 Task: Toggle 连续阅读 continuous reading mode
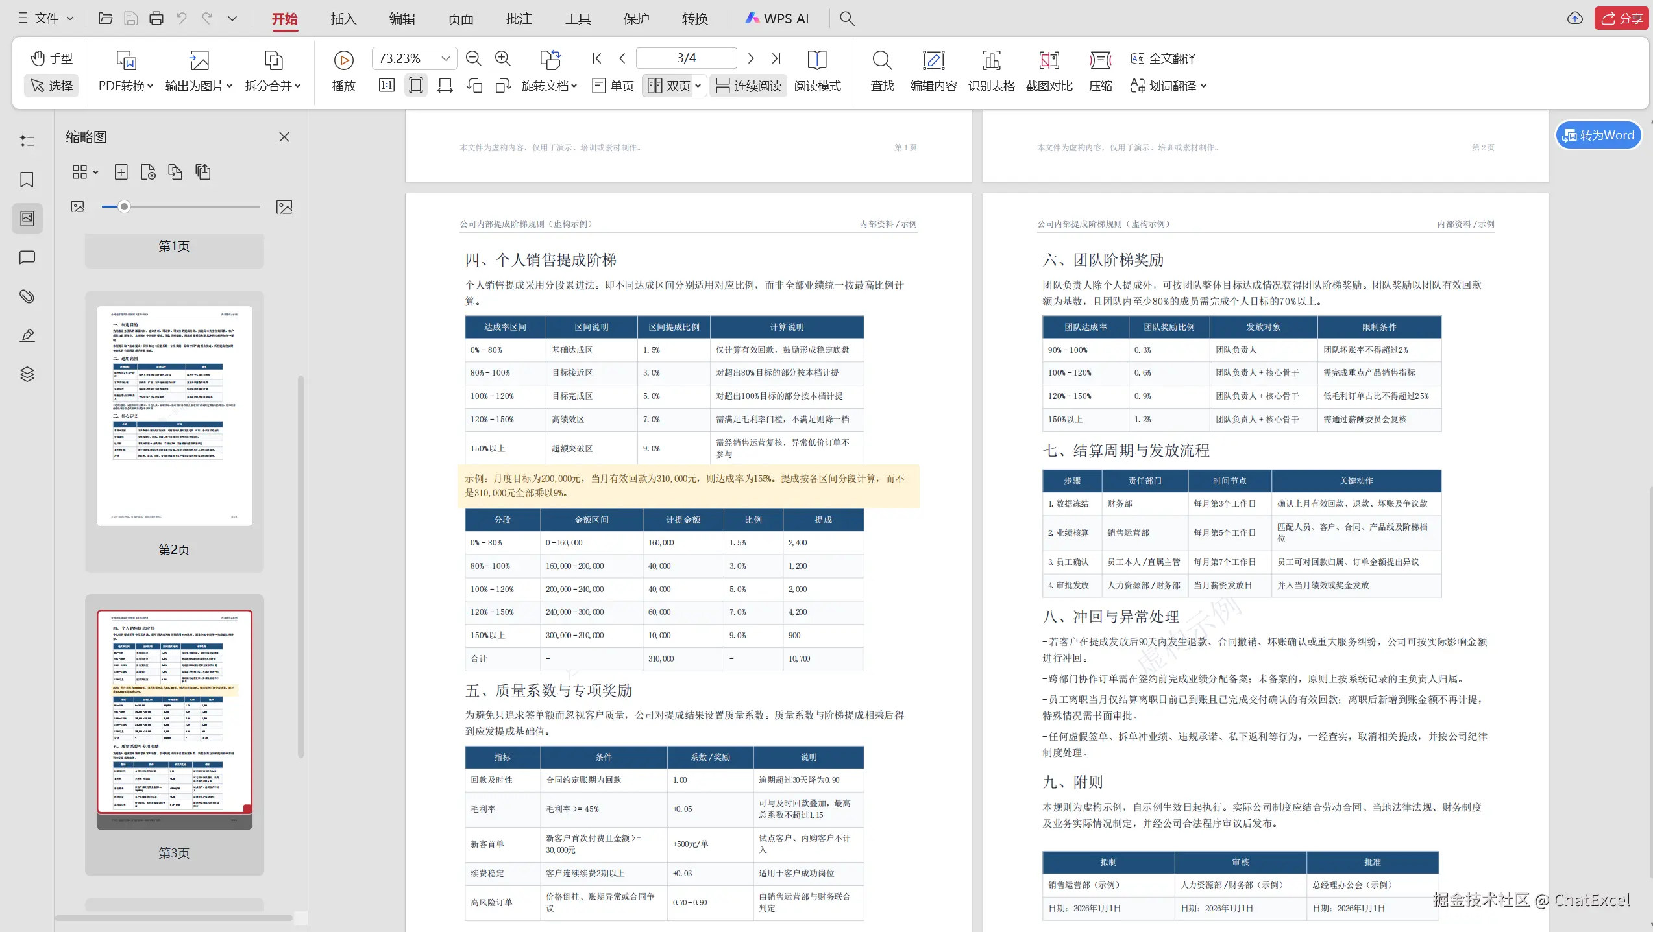pos(748,86)
